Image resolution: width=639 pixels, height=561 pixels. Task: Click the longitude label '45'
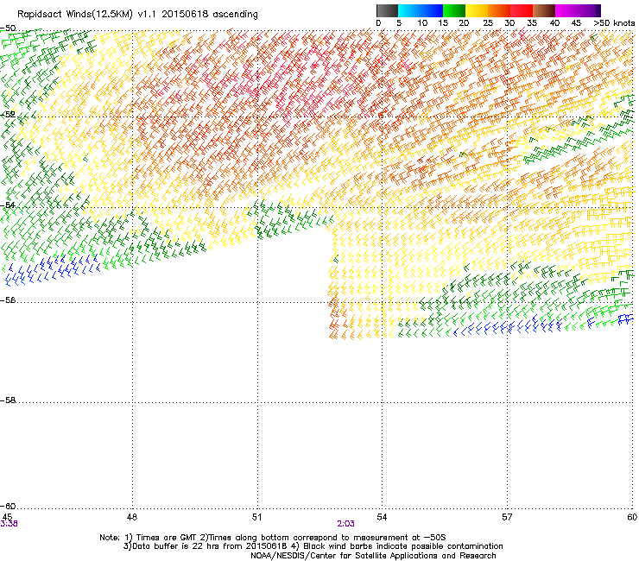coord(7,517)
